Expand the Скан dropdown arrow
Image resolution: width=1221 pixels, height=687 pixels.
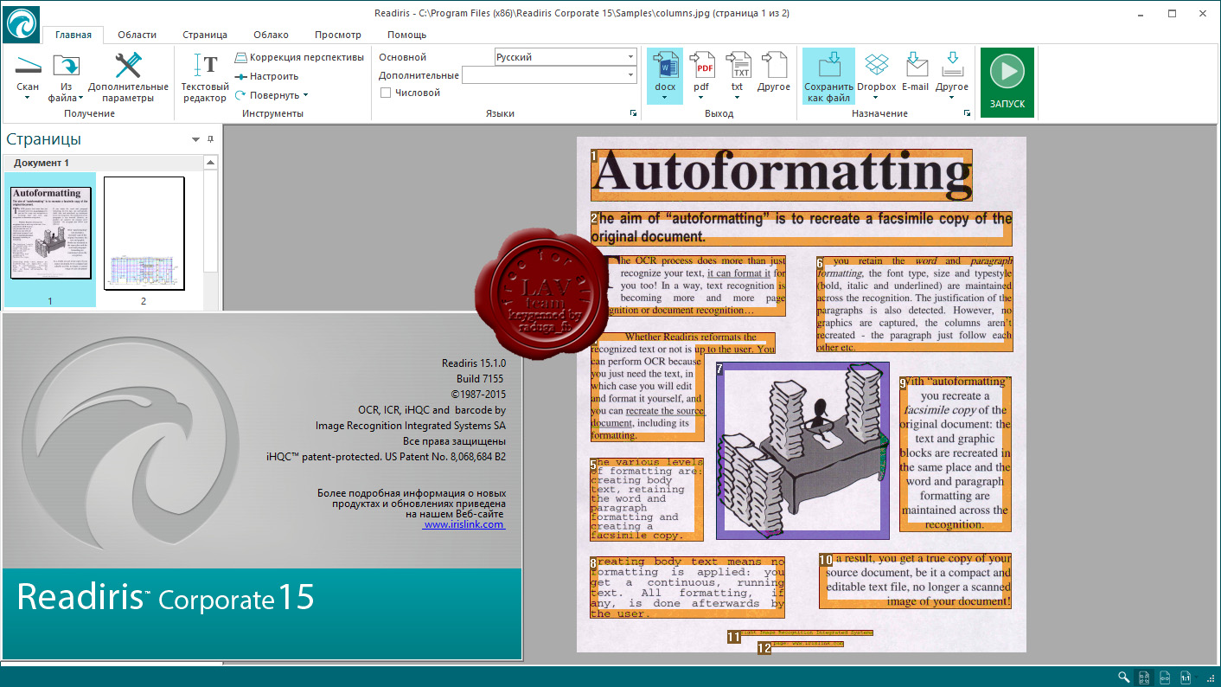pos(28,98)
